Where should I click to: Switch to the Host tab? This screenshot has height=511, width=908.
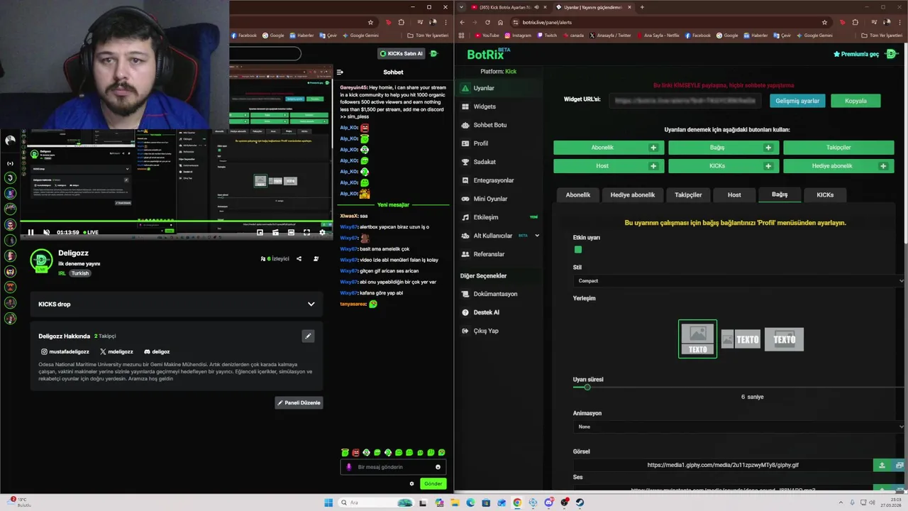click(x=734, y=194)
